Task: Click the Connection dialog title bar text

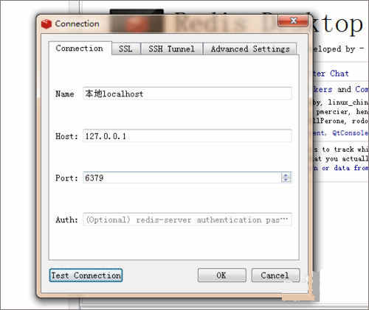Action: tap(77, 24)
